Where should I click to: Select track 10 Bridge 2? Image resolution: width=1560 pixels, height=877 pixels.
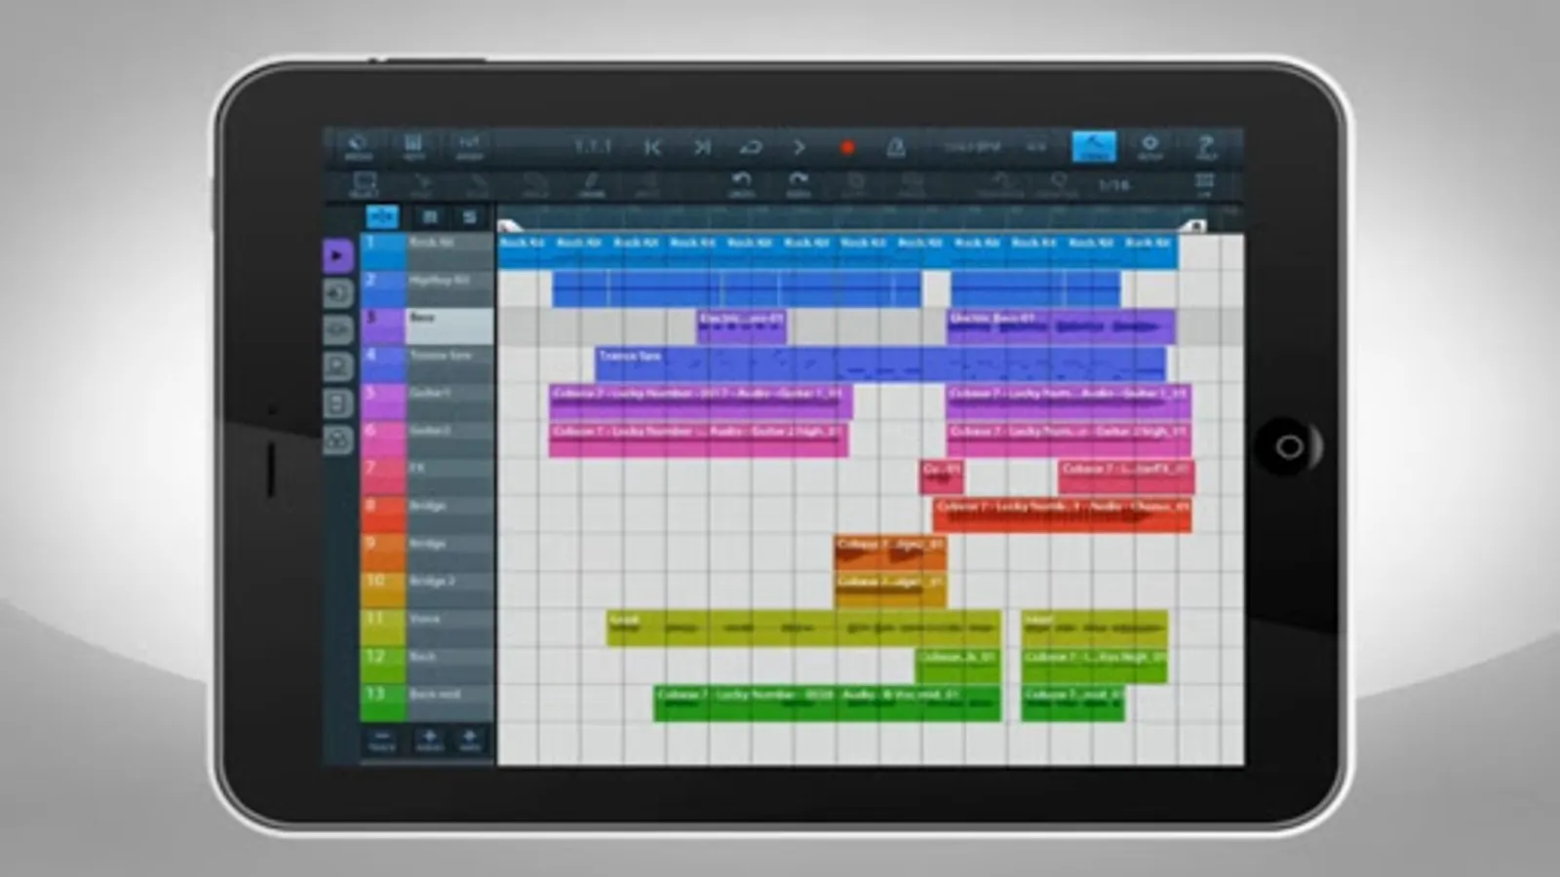449,591
